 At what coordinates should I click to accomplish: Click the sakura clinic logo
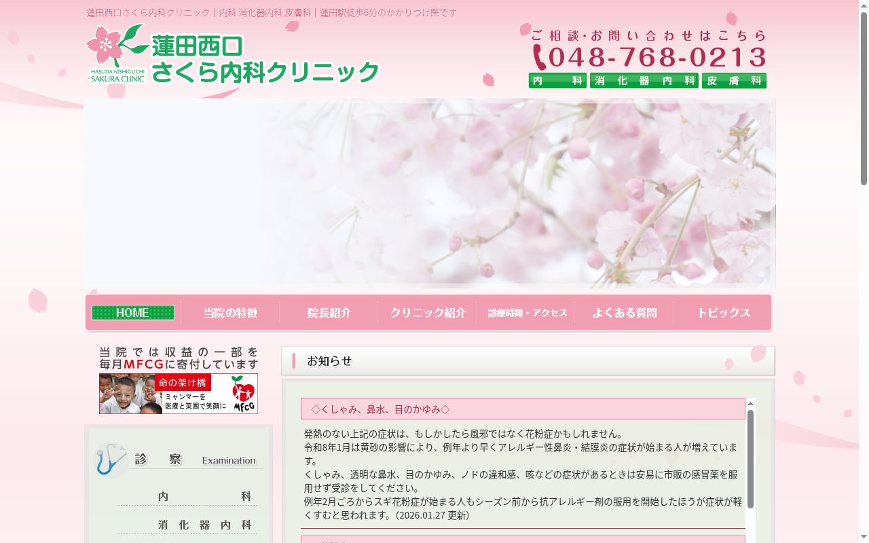coord(232,54)
